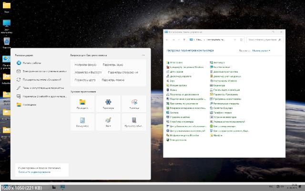Open Мышь (Mouse) in Control Panel
The width and height of the screenshot is (305, 191).
[x=173, y=90]
